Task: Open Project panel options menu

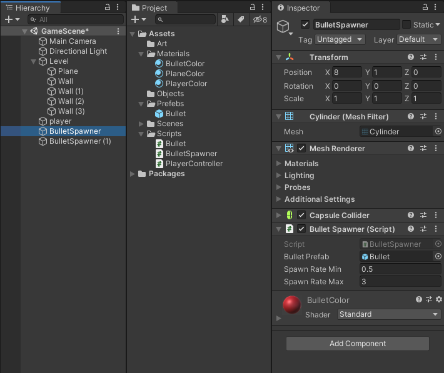Action: coord(263,7)
